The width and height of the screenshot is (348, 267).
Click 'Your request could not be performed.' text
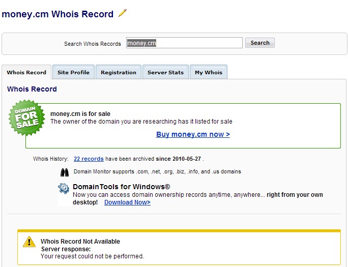pos(92,256)
